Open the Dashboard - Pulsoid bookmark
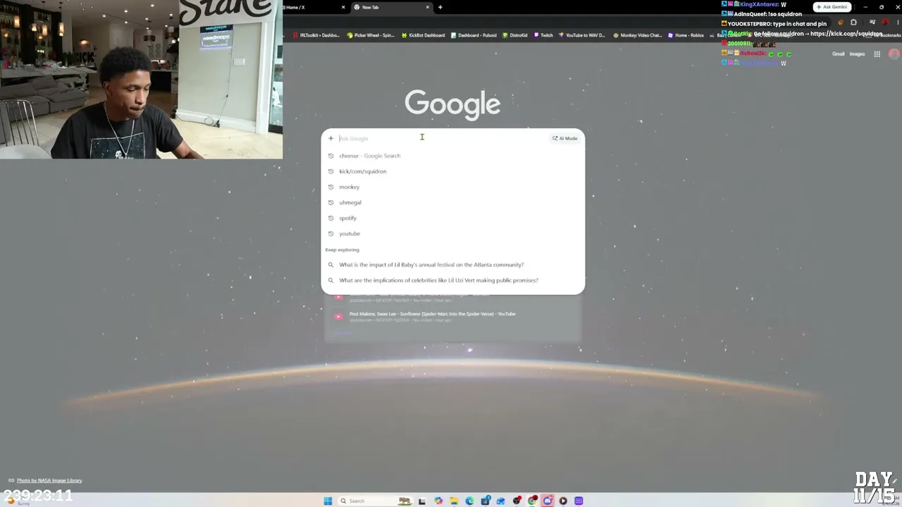This screenshot has height=507, width=902. 474,35
